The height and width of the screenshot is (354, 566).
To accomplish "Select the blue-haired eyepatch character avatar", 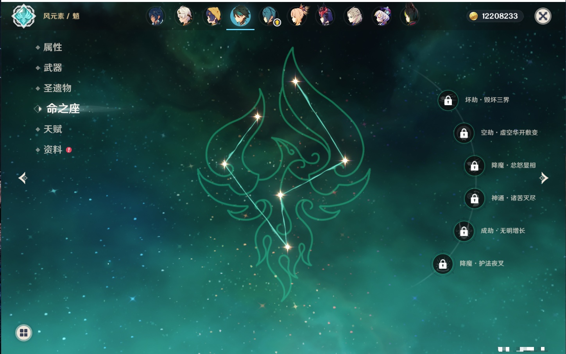I will 156,16.
